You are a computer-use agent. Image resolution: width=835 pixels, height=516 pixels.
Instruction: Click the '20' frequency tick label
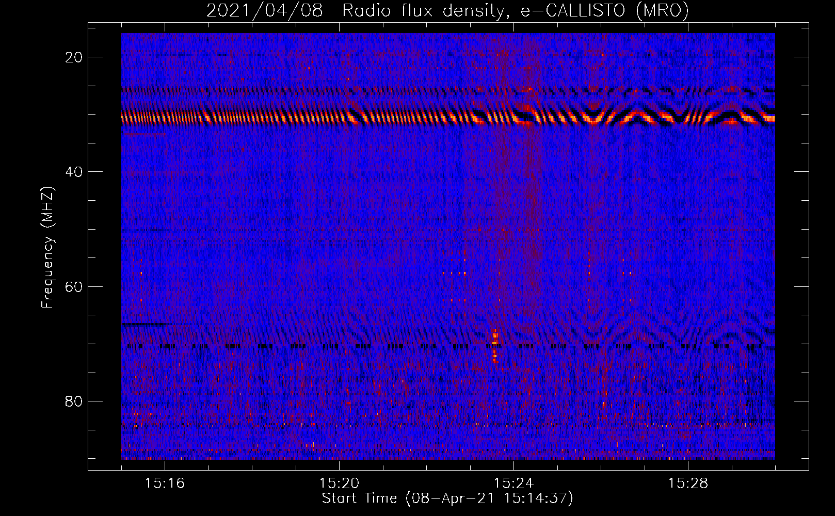(74, 57)
